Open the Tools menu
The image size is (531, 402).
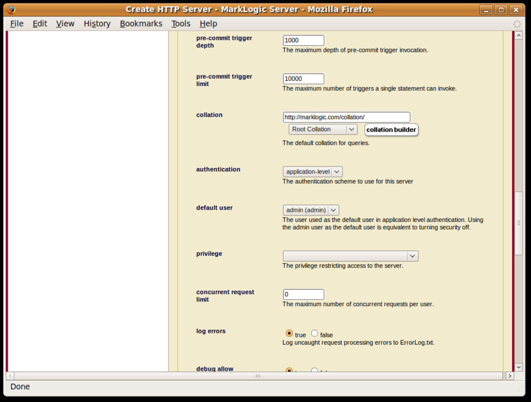pos(181,24)
